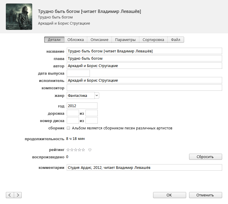
Task: Switch to the Параметры tab
Action: [x=125, y=40]
